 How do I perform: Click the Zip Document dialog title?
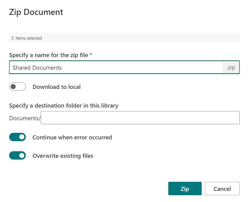pos(36,12)
